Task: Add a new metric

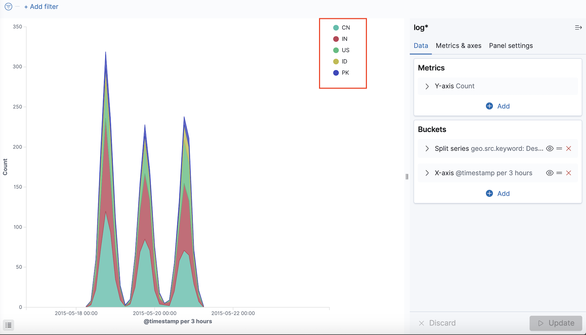Action: click(x=497, y=106)
